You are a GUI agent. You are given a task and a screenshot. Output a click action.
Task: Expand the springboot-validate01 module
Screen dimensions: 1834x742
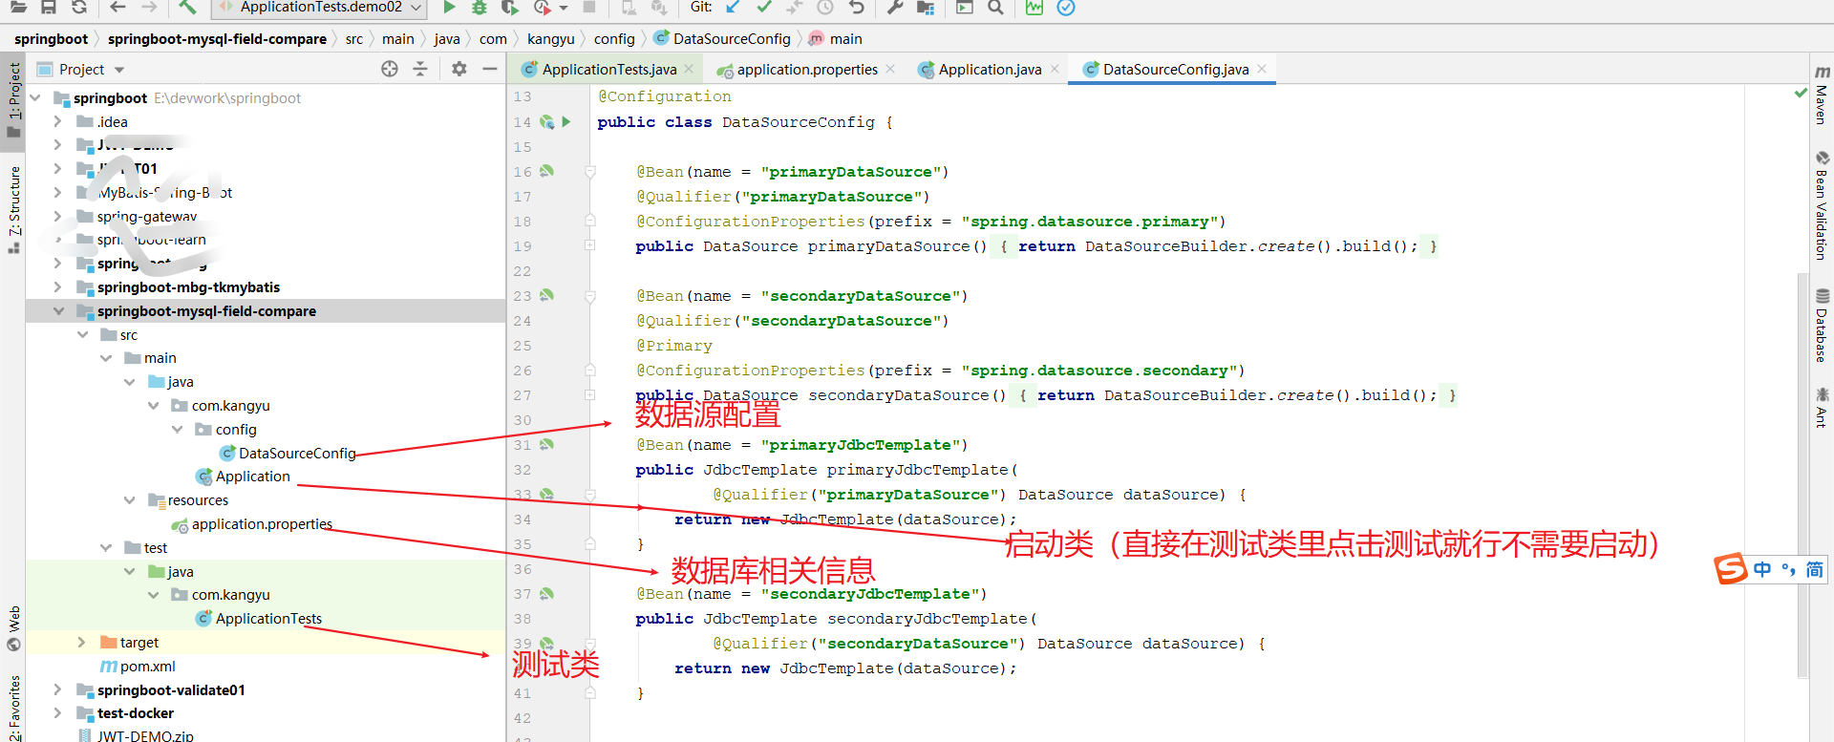58,689
